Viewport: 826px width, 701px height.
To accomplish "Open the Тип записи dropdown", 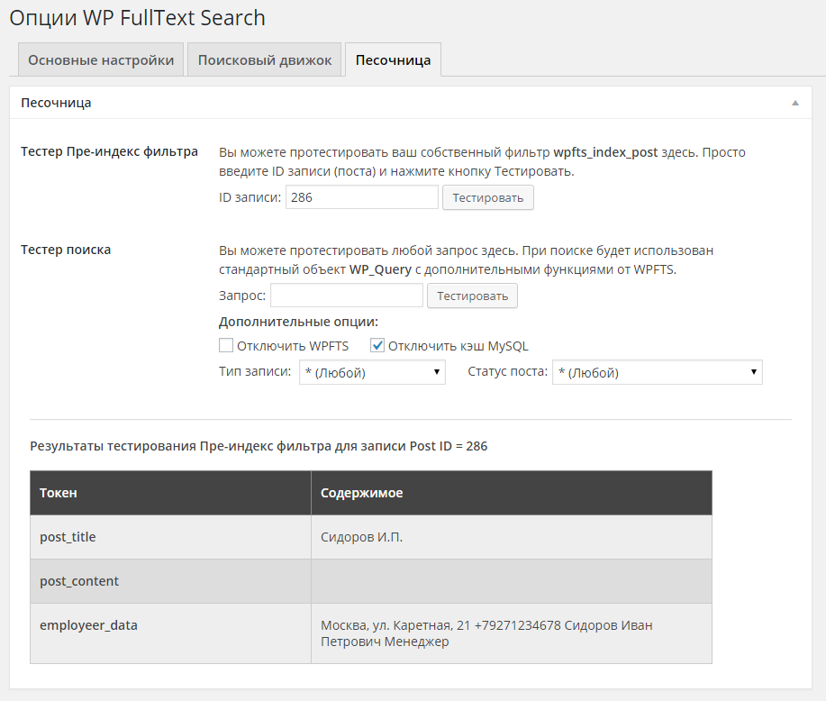I will click(372, 372).
